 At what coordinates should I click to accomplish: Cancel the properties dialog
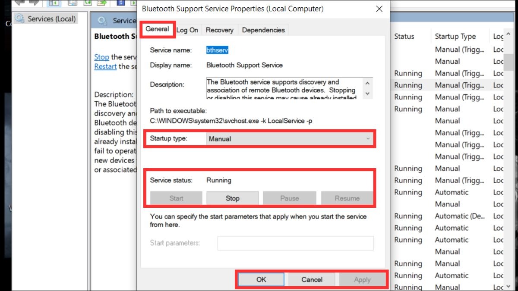coord(312,279)
